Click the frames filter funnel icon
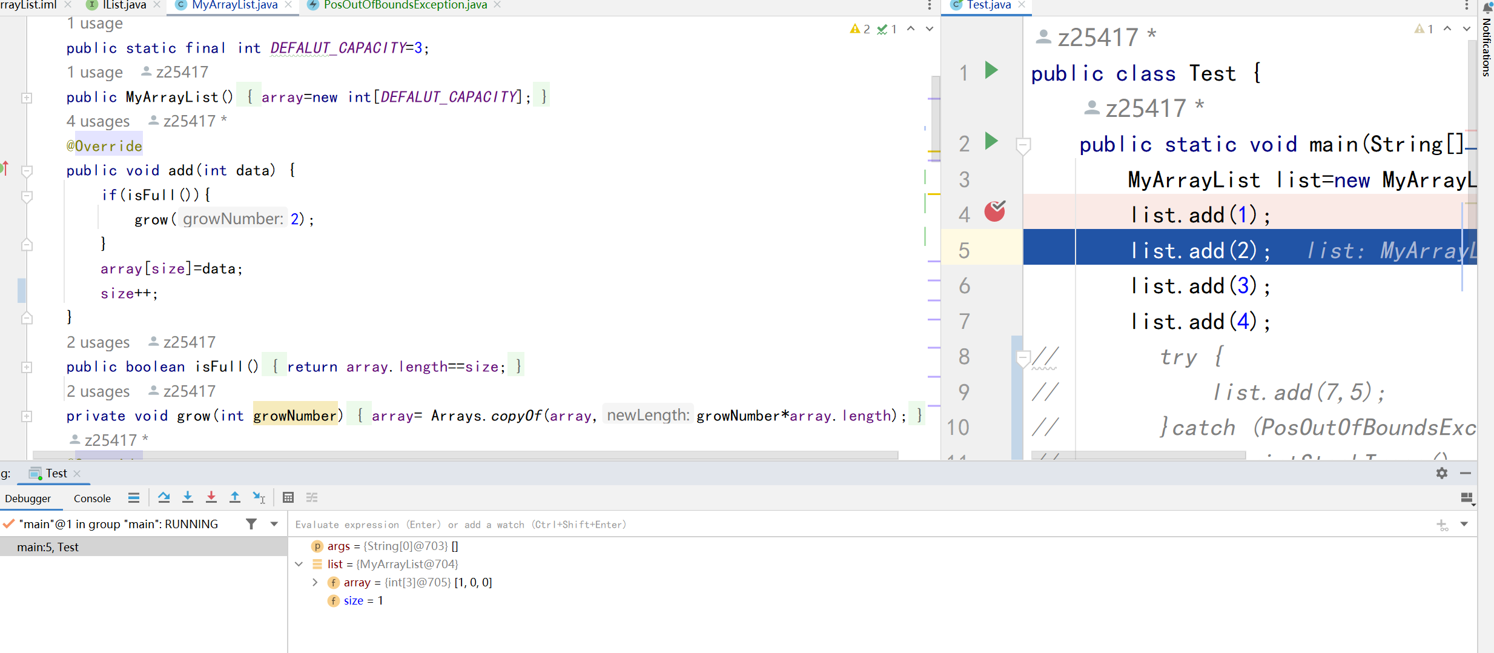Viewport: 1494px width, 653px height. click(x=251, y=524)
